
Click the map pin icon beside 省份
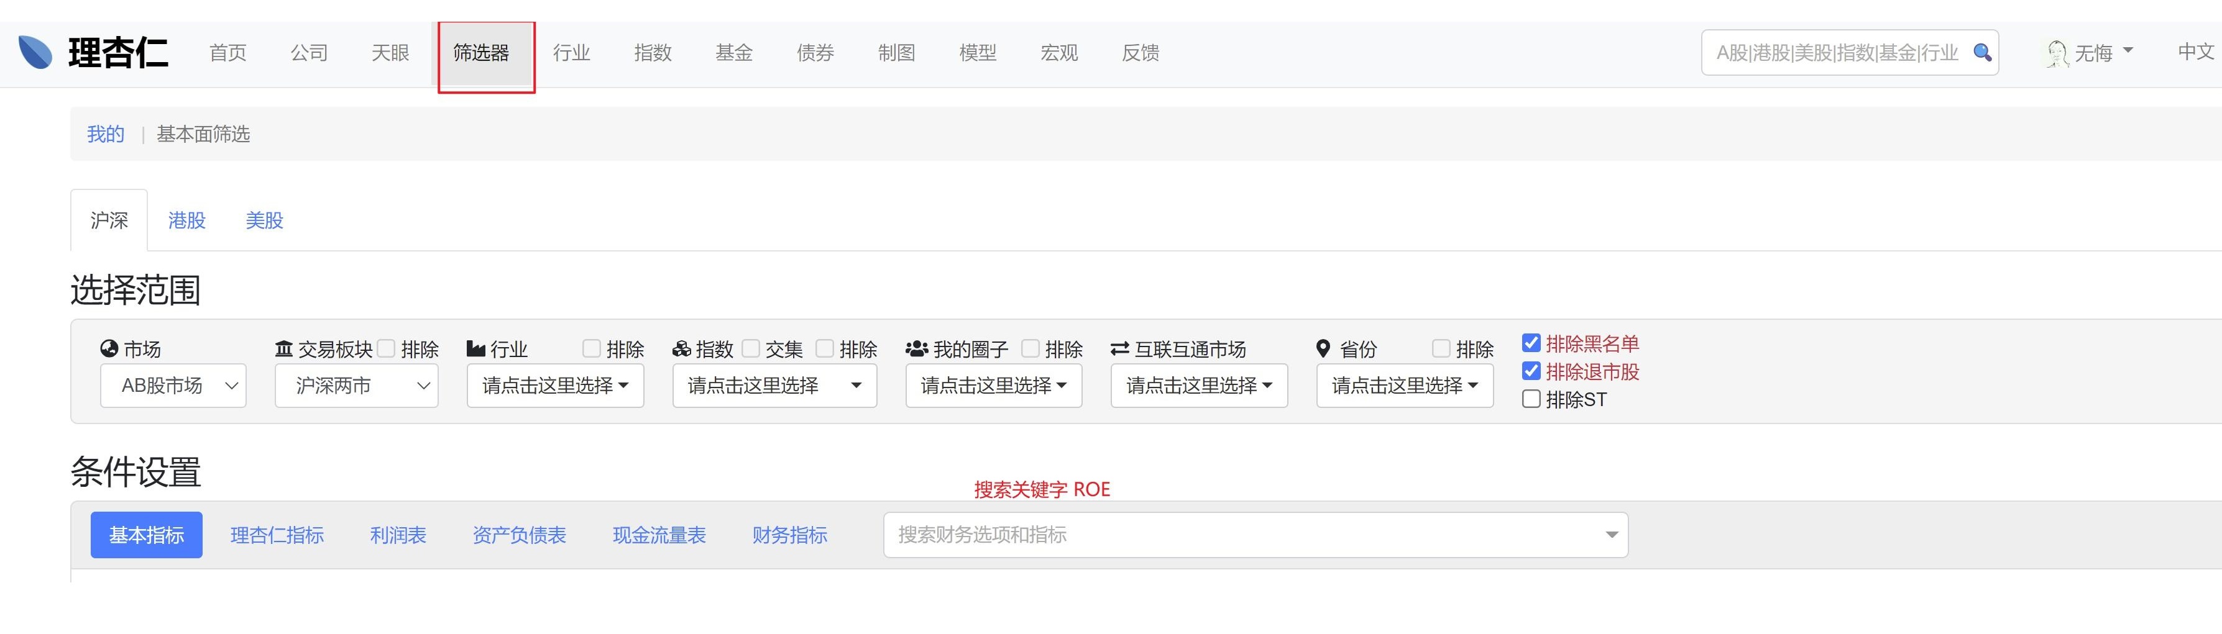click(x=1323, y=349)
